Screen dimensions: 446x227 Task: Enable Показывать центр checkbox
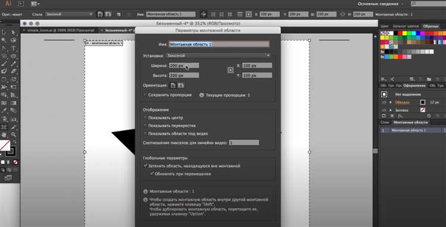pos(145,117)
